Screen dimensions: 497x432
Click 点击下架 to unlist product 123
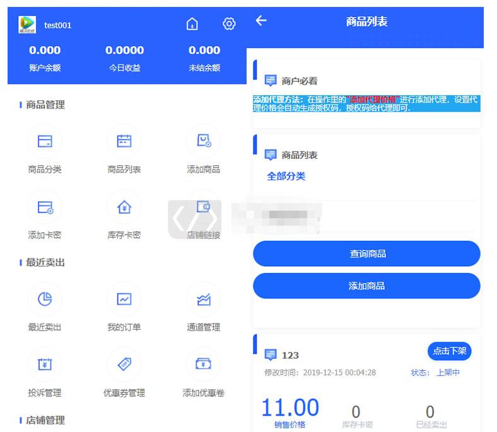pos(449,351)
